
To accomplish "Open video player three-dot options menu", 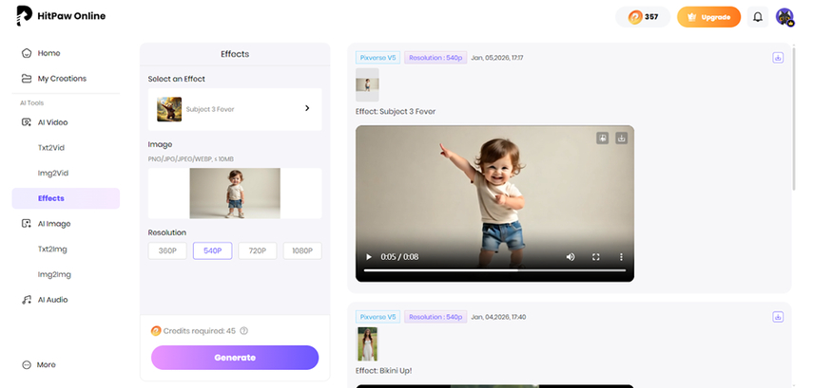I will pos(621,257).
